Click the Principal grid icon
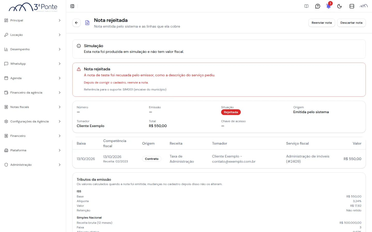The height and width of the screenshot is (232, 372). [6, 20]
